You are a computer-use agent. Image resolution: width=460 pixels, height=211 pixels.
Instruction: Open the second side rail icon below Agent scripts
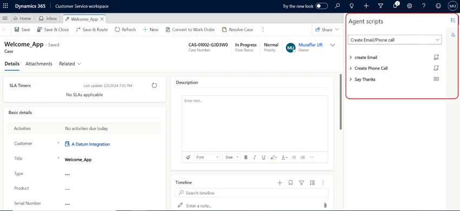pyautogui.click(x=453, y=35)
